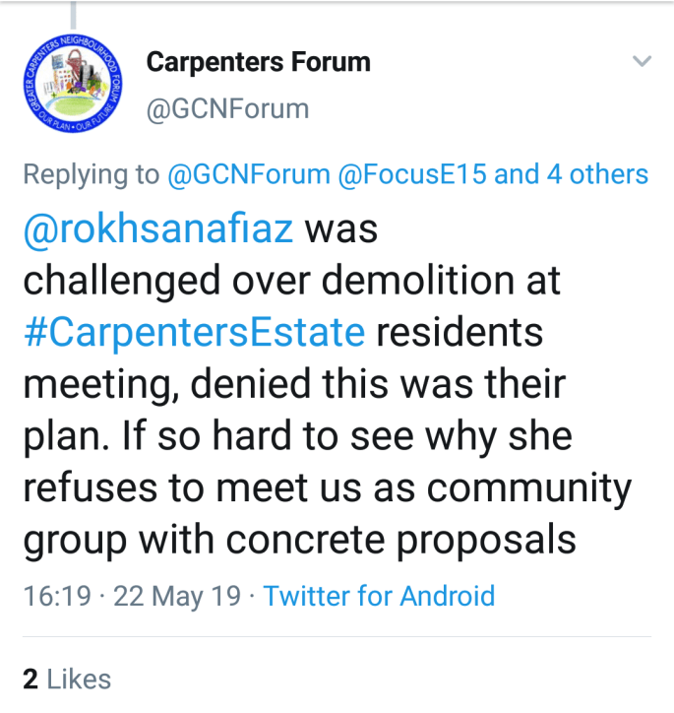Click the divider line above the Likes
This screenshot has height=713, width=674.
coord(337,637)
